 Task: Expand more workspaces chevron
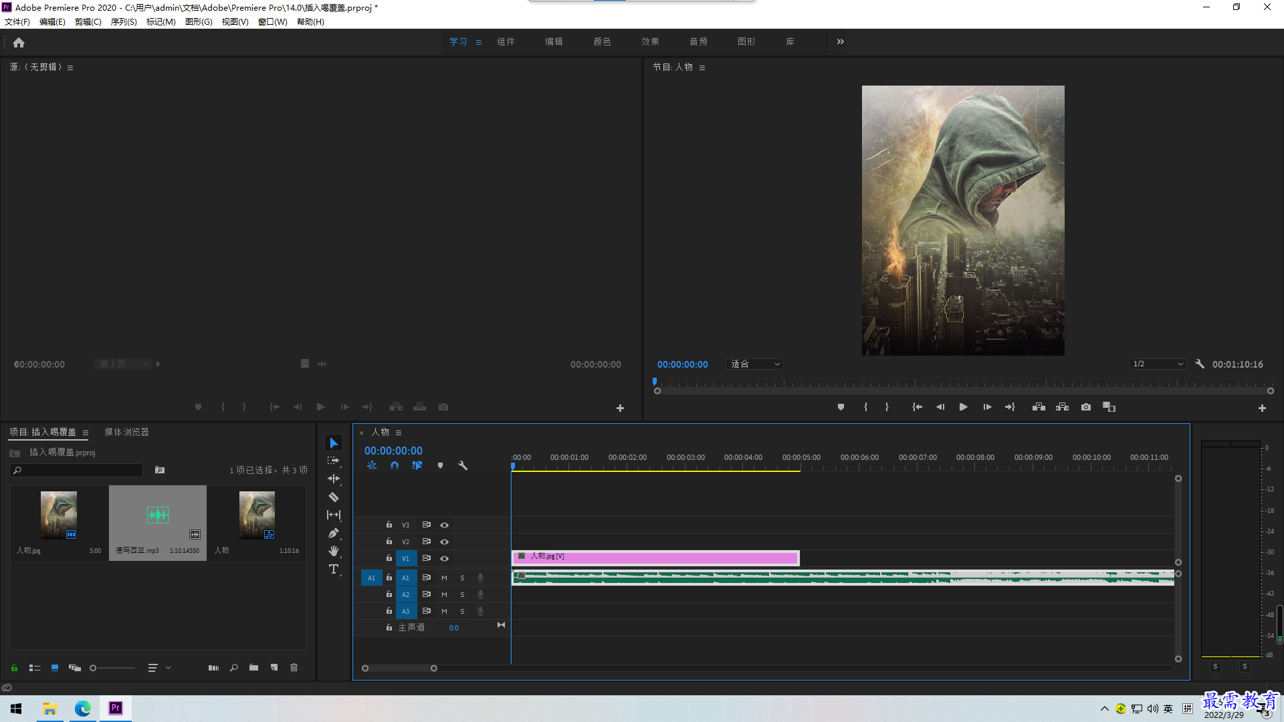(x=841, y=41)
